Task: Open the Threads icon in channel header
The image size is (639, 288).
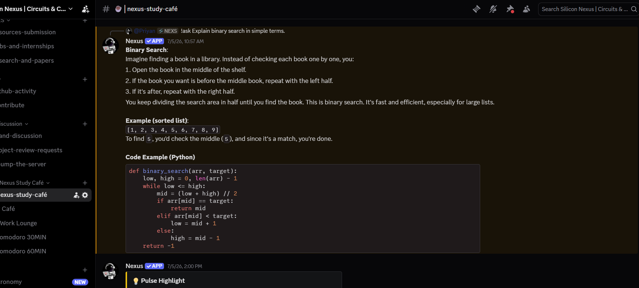Action: click(x=476, y=9)
